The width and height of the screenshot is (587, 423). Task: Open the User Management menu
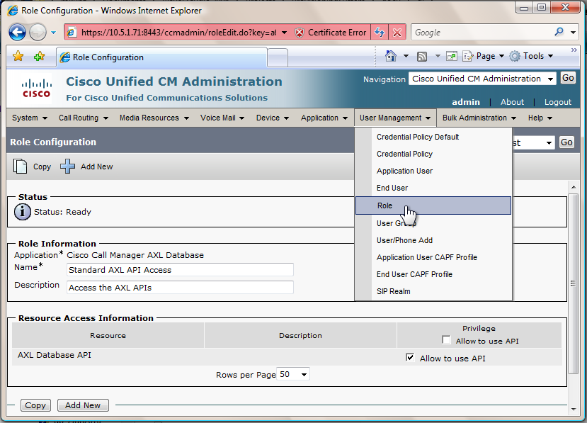click(x=395, y=118)
